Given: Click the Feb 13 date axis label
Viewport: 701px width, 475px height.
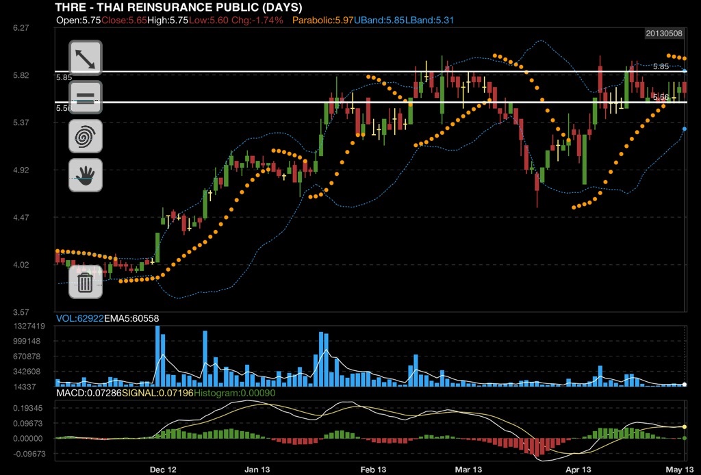Looking at the screenshot, I should point(373,470).
